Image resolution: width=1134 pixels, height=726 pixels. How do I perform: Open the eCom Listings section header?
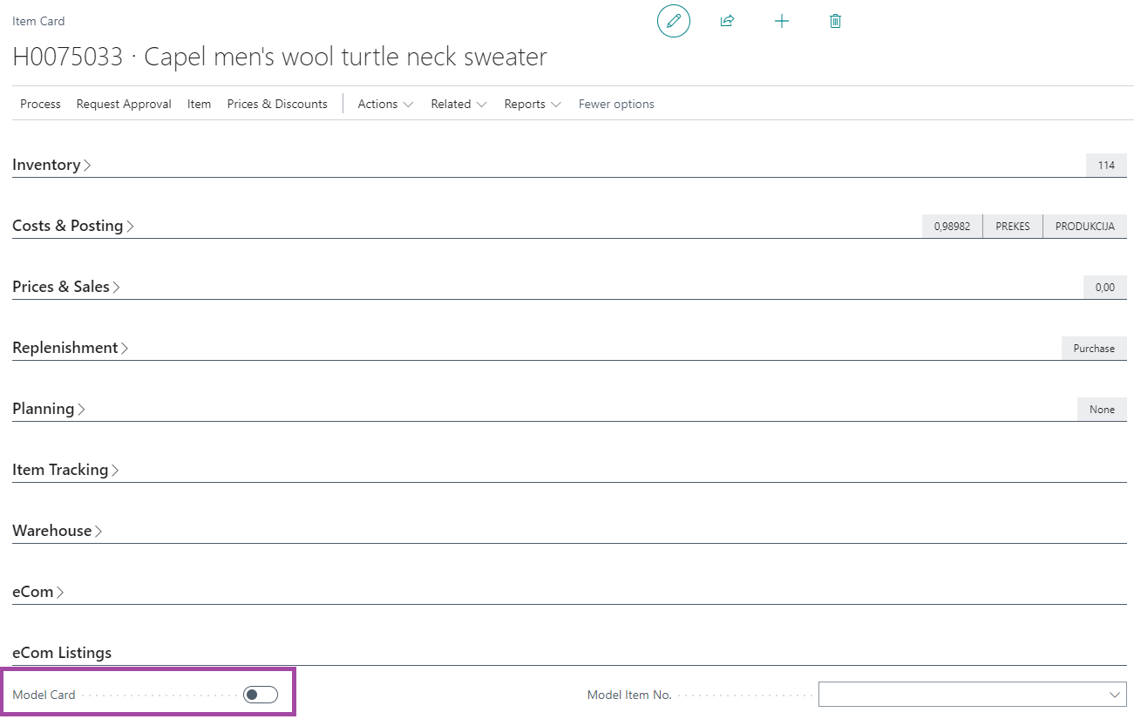(x=62, y=653)
